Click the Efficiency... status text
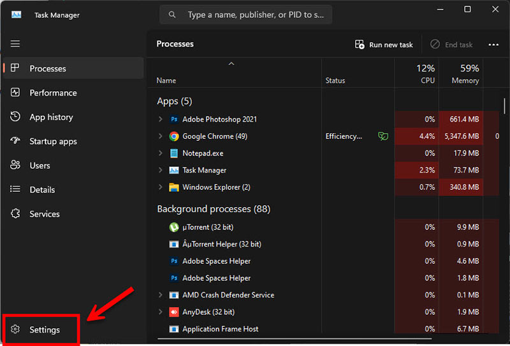Image resolution: width=510 pixels, height=346 pixels. (344, 136)
